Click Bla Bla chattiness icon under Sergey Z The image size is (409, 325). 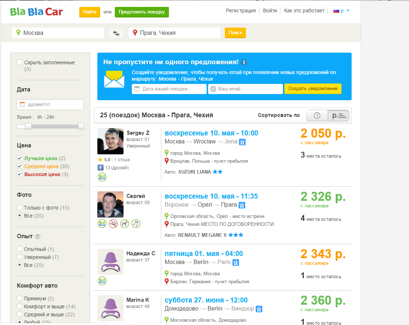tap(102, 177)
